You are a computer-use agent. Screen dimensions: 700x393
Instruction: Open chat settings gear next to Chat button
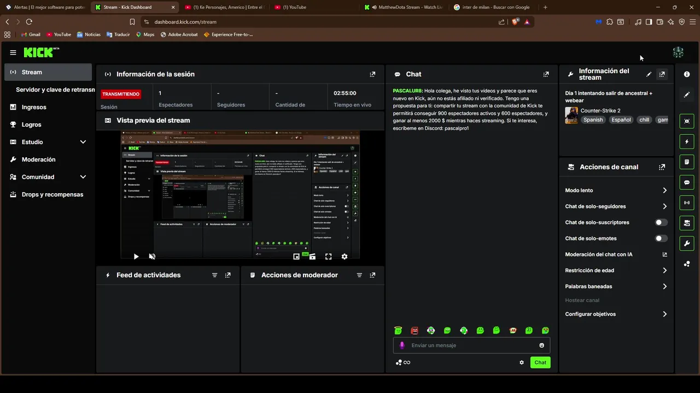pos(522,362)
